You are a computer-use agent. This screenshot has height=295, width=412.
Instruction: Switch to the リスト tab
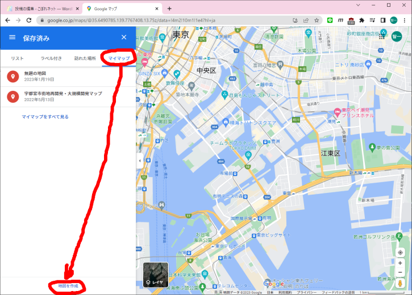pyautogui.click(x=18, y=58)
